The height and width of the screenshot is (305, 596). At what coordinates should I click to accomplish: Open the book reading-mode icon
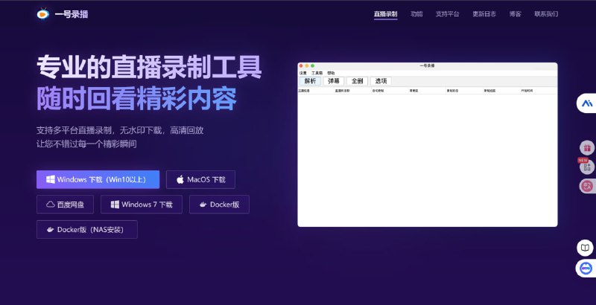coord(586,248)
